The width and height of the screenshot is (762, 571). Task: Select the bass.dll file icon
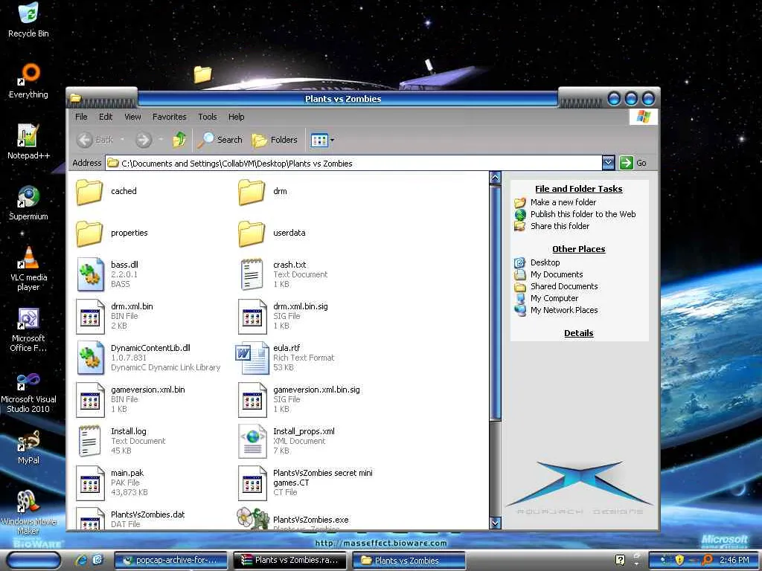[x=90, y=274]
